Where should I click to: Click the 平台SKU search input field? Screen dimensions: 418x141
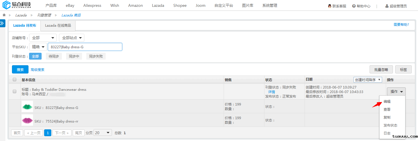tap(85, 47)
